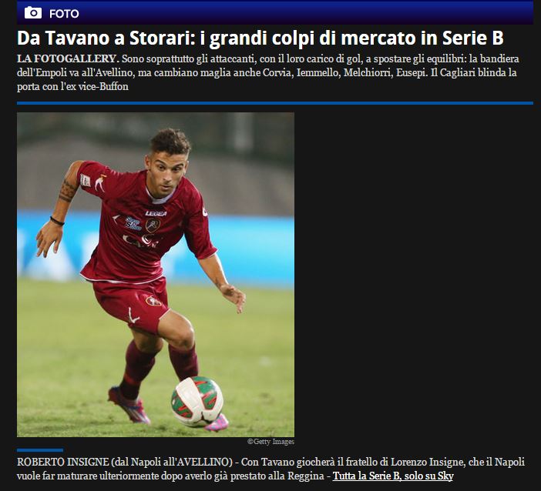541x491 pixels.
Task: Click the long blue divider under the intro
Action: click(x=275, y=103)
